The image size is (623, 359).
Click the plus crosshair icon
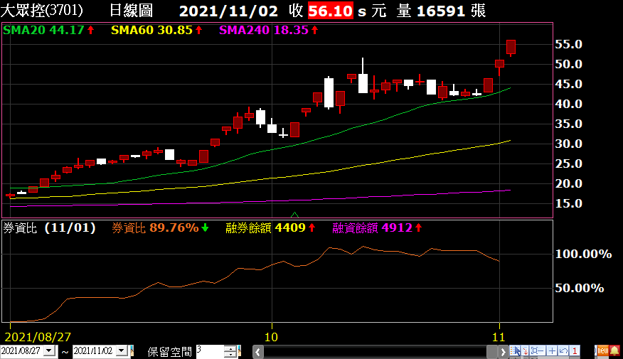[x=552, y=350]
